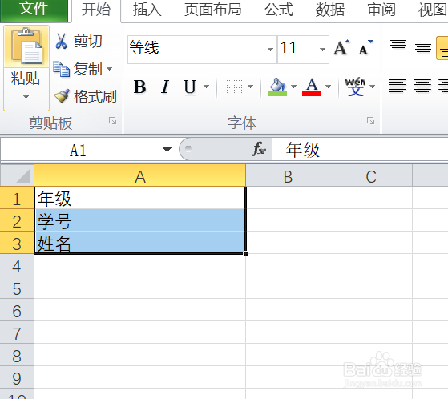
Task: Select row 1 header
Action: click(x=17, y=199)
